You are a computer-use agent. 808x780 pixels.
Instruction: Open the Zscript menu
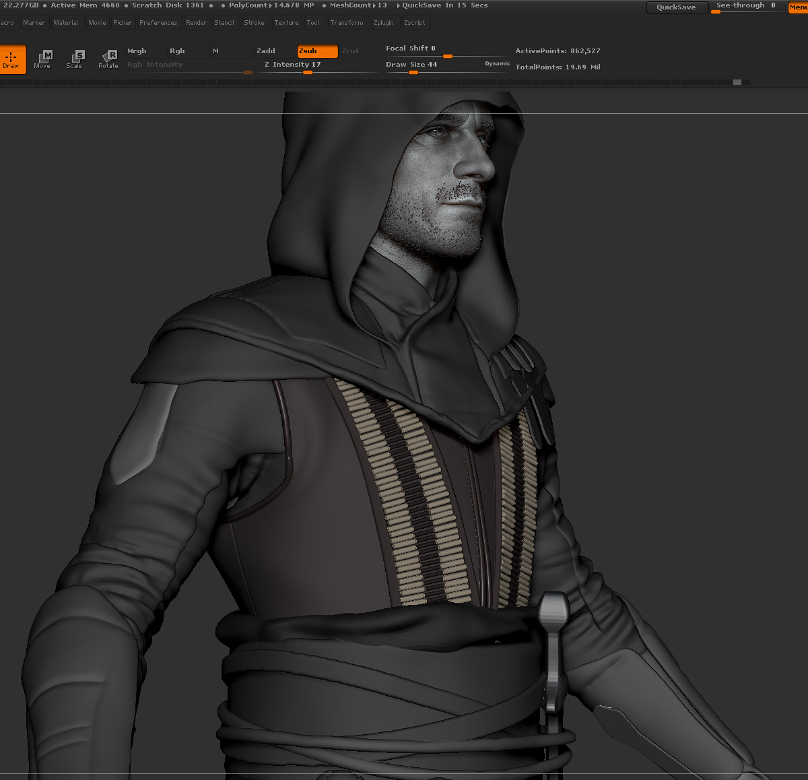[415, 23]
